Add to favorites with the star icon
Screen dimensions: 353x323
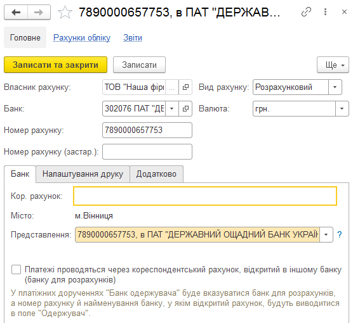coord(65,13)
